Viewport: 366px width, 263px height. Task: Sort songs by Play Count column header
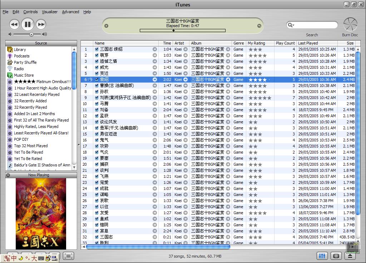tap(285, 43)
